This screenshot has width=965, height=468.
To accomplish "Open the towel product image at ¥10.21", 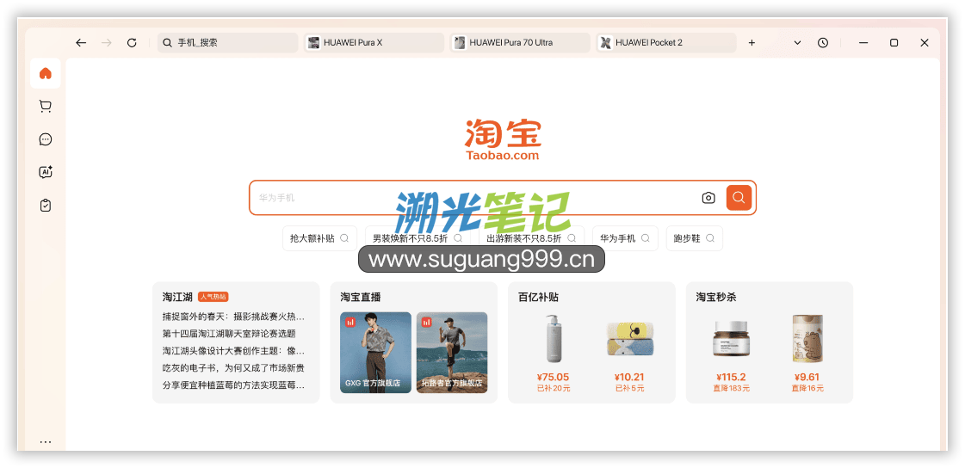I will (629, 340).
